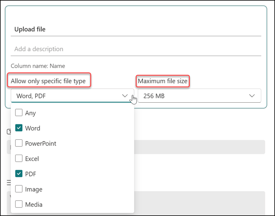Image resolution: width=275 pixels, height=216 pixels.
Task: Click the Upload file title field
Action: (x=136, y=29)
